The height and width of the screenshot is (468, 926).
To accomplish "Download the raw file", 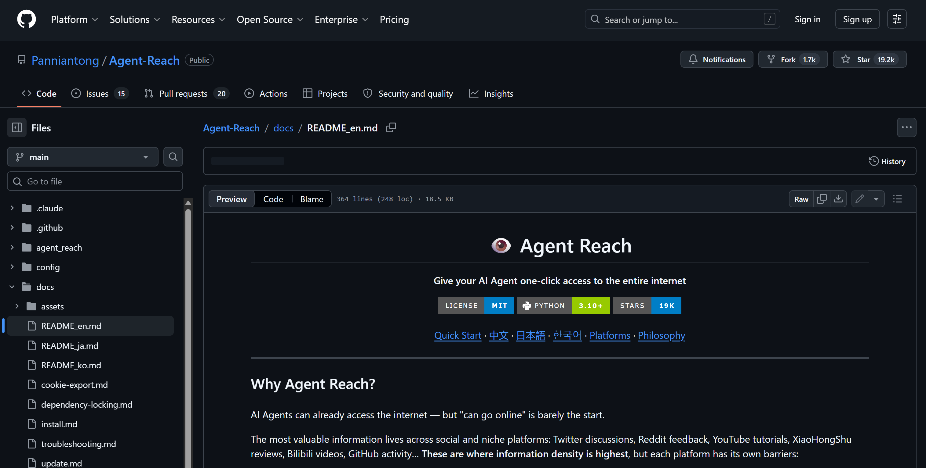I will click(838, 199).
